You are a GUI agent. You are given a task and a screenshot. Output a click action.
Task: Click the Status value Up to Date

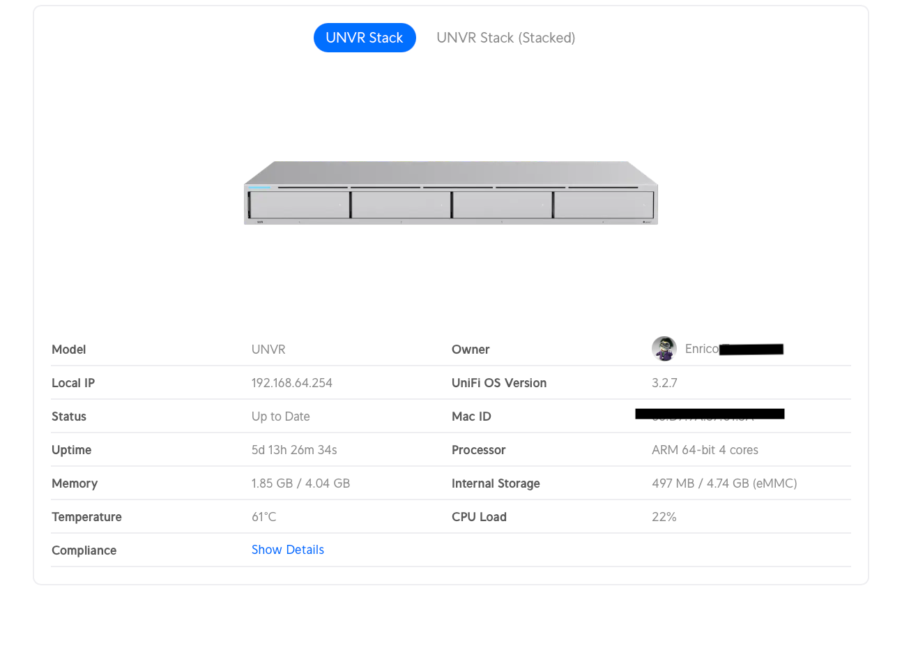coord(280,416)
